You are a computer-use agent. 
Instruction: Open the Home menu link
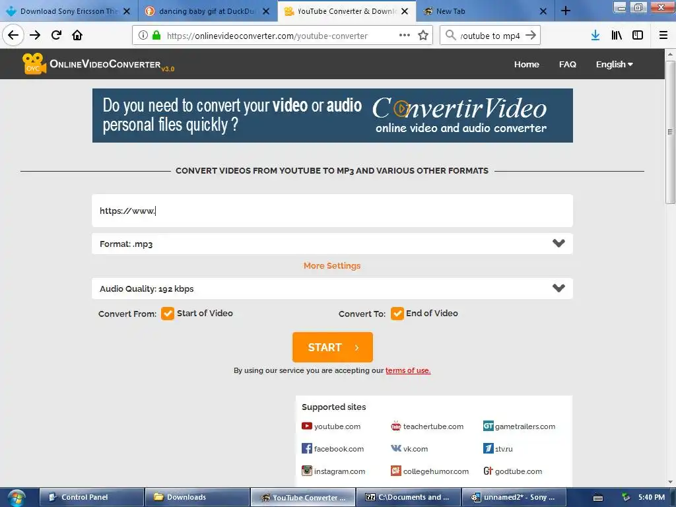coord(526,64)
